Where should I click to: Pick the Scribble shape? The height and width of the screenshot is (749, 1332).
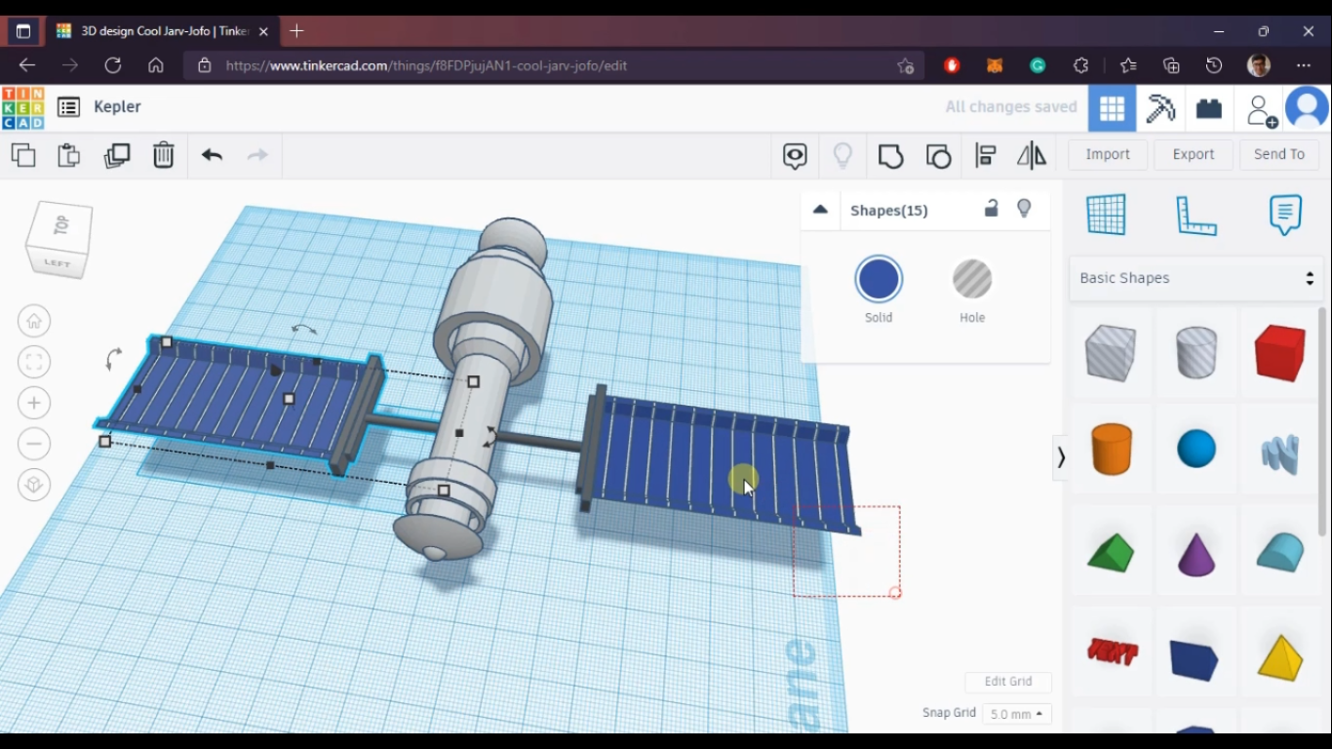click(1280, 453)
